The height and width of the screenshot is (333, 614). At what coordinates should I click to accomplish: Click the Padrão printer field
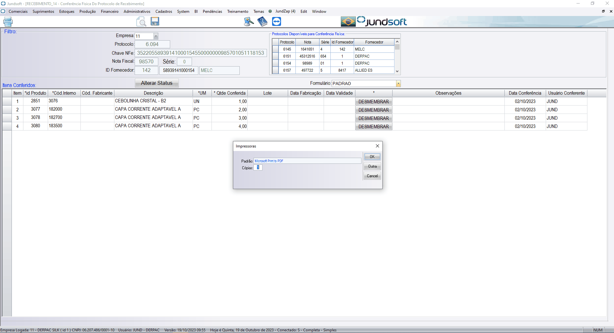pyautogui.click(x=307, y=161)
